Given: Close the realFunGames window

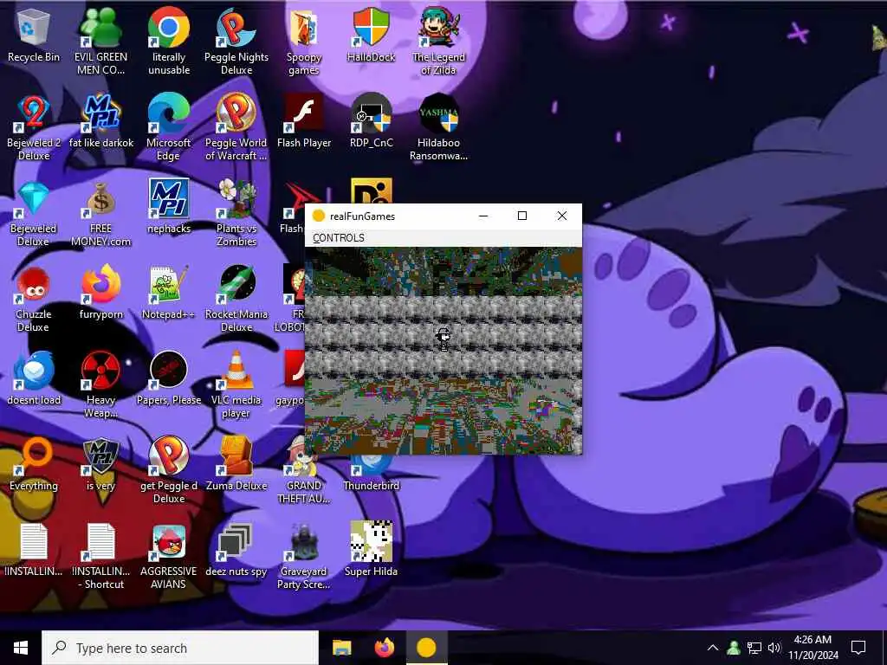Looking at the screenshot, I should coord(561,216).
